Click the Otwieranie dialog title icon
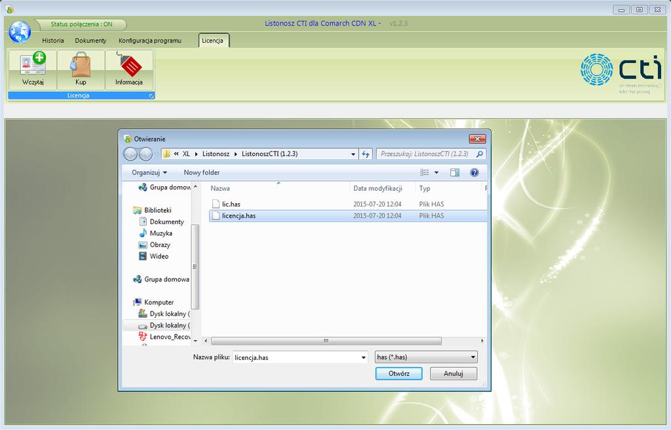The height and width of the screenshot is (430, 671). click(x=128, y=139)
